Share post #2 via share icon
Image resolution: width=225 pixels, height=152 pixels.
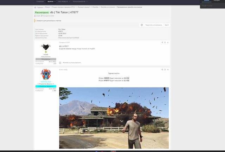162,70
